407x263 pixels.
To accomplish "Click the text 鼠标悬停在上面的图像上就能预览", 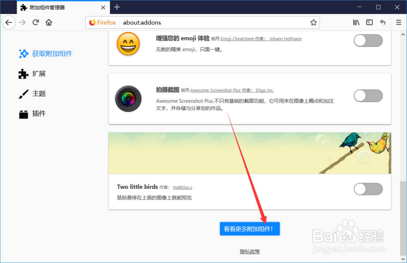I will (x=154, y=198).
